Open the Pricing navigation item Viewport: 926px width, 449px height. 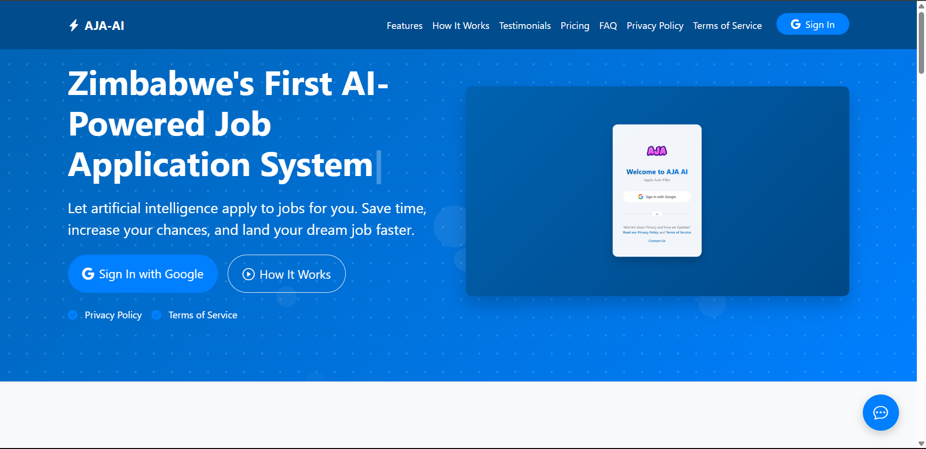[575, 26]
